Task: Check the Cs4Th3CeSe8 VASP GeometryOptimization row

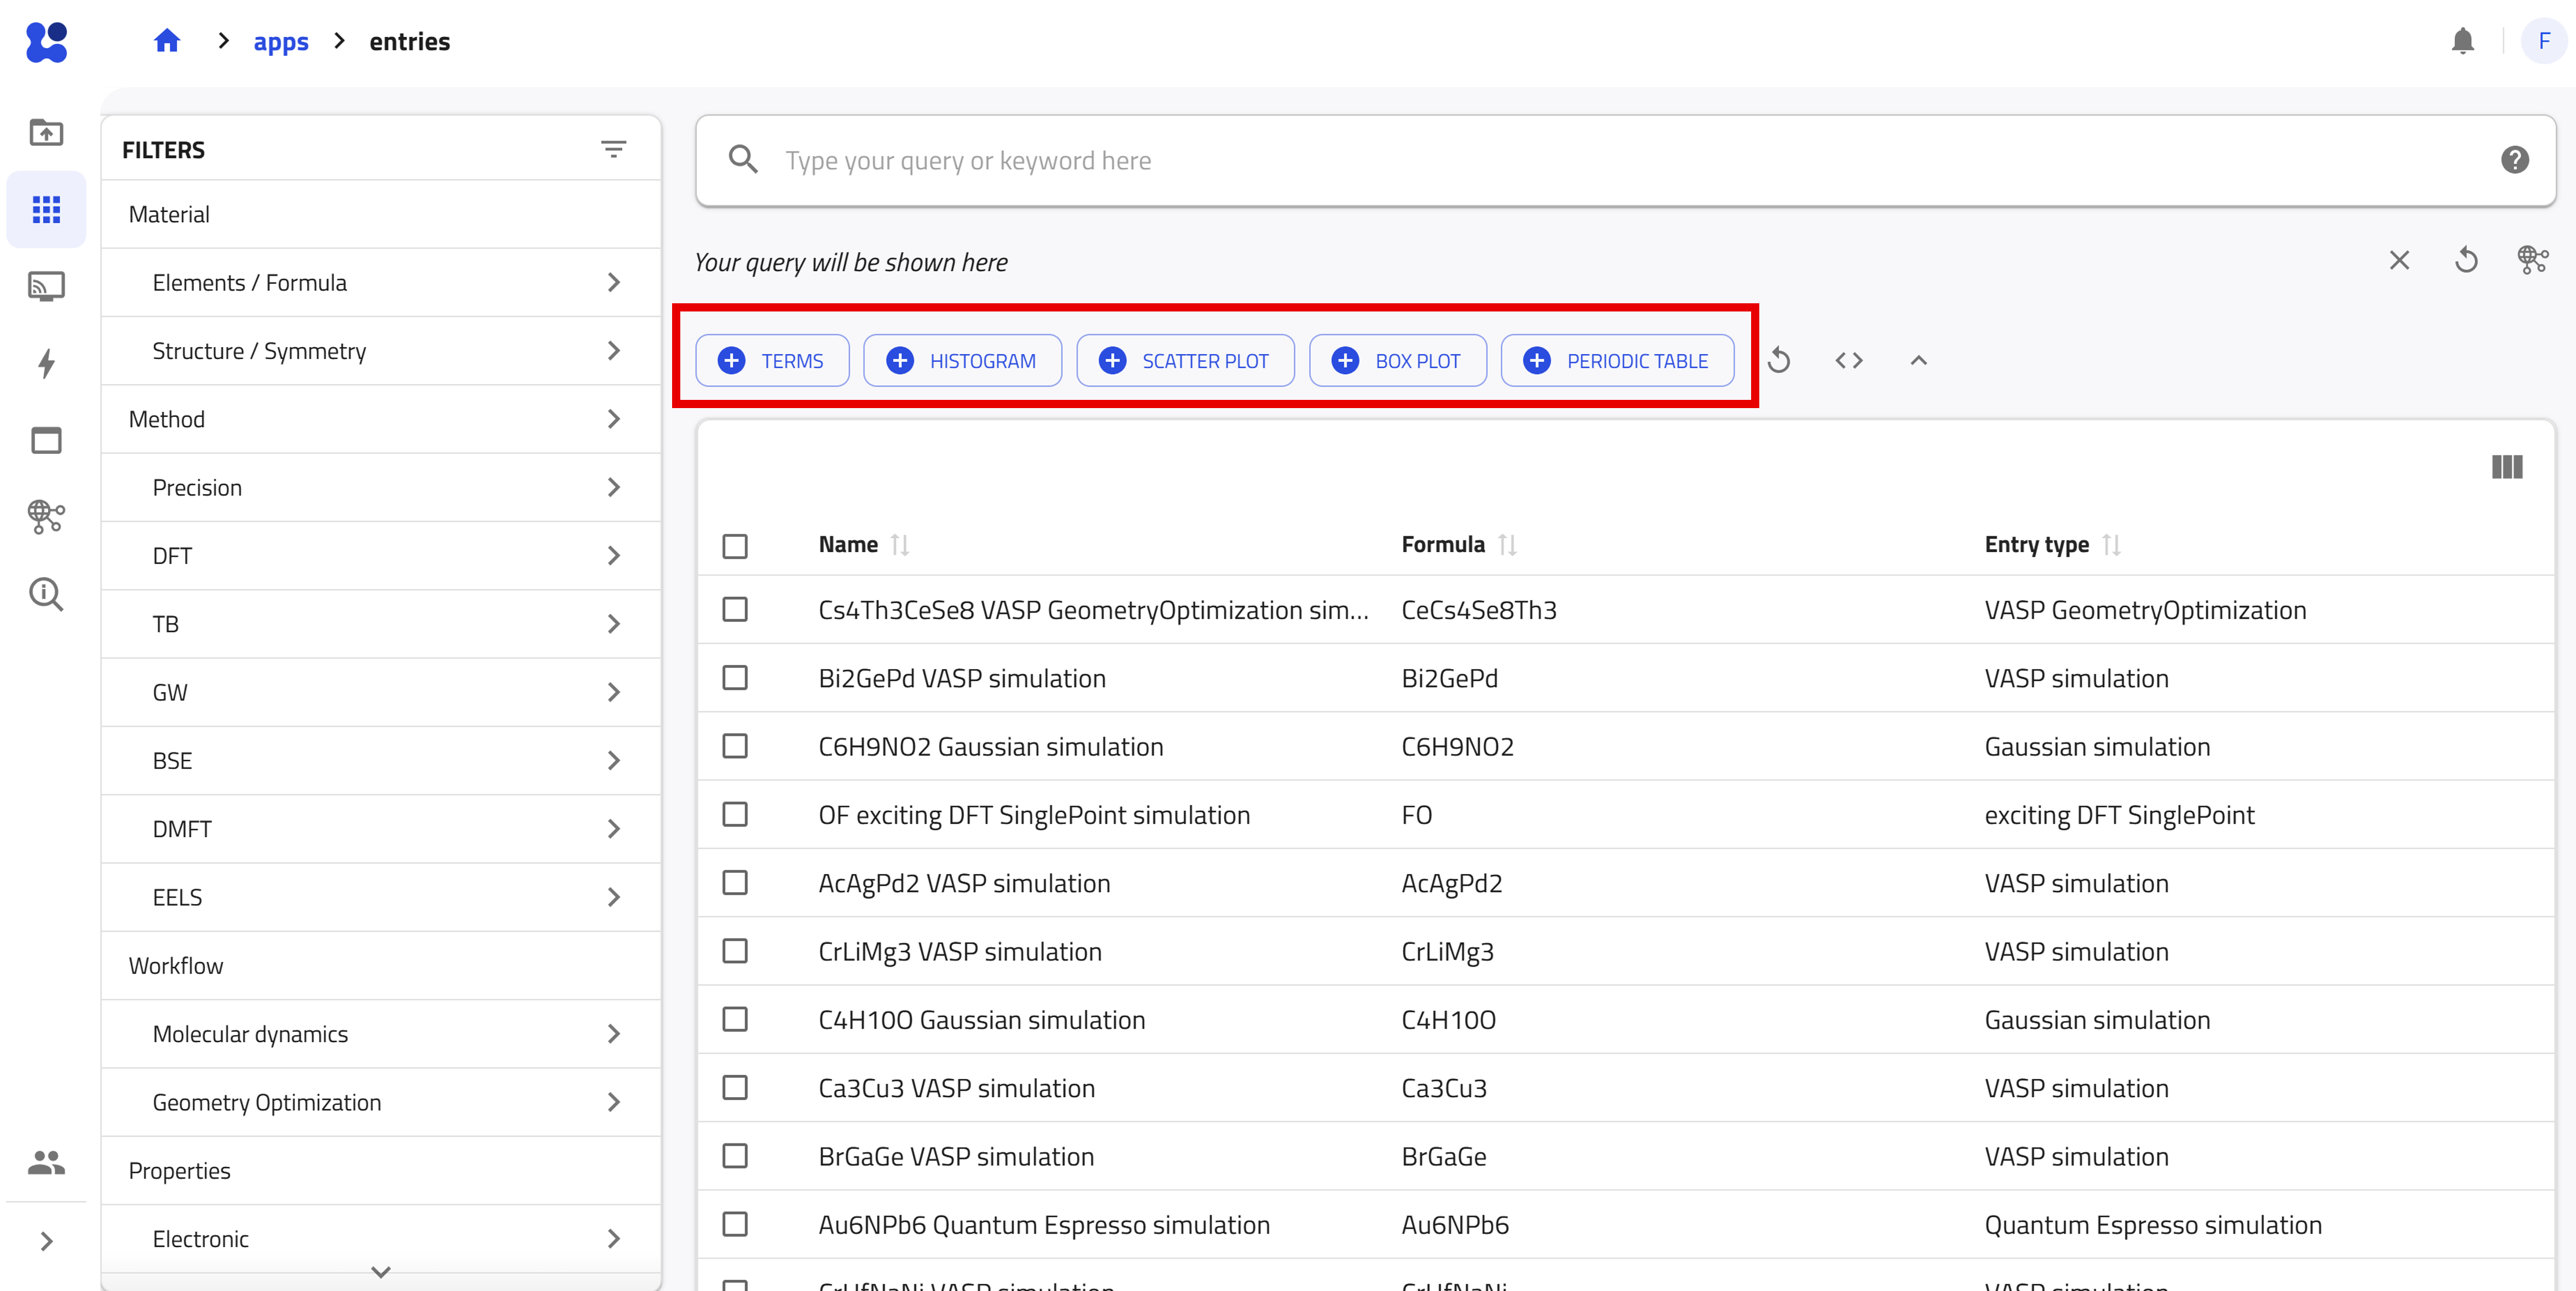Action: pos(735,610)
